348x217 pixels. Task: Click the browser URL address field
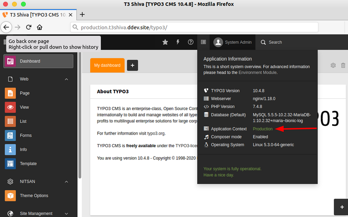[x=204, y=27]
